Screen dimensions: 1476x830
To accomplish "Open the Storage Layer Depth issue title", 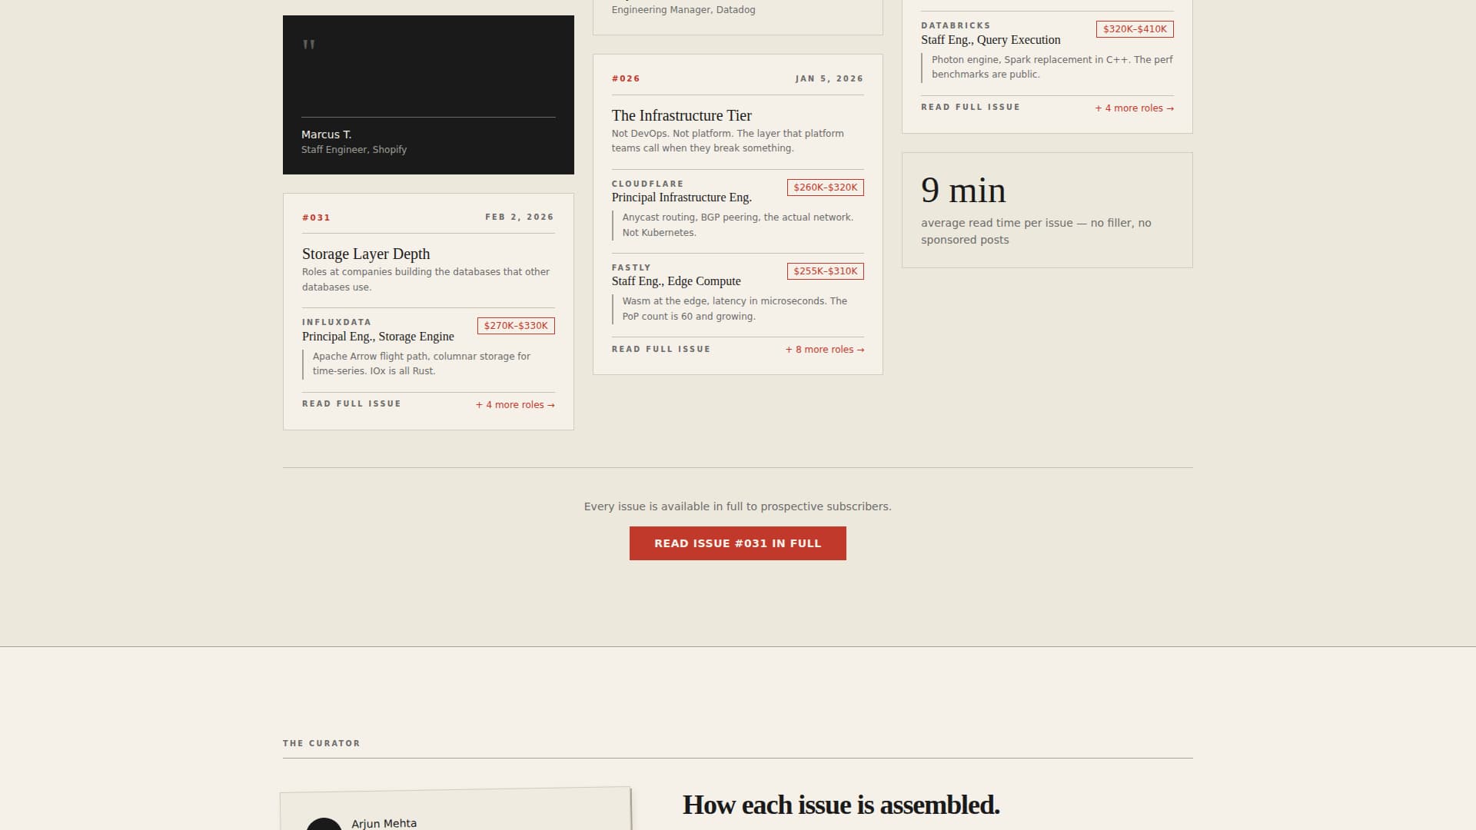I will coord(366,254).
